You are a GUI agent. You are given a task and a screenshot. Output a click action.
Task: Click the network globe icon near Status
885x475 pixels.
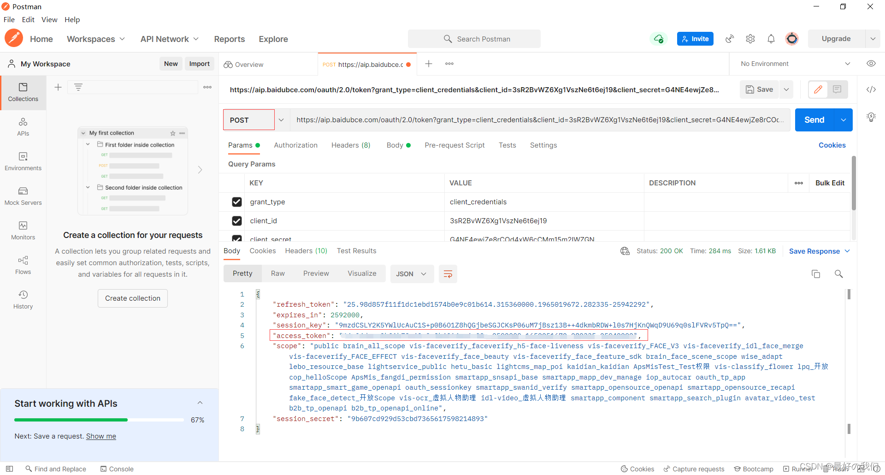[x=625, y=251]
